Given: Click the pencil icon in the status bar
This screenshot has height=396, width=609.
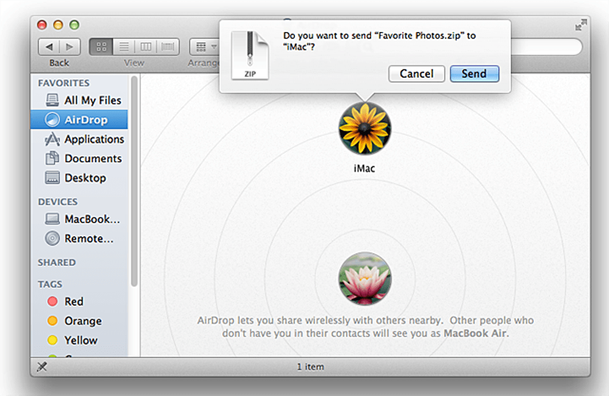Looking at the screenshot, I should click(x=42, y=366).
